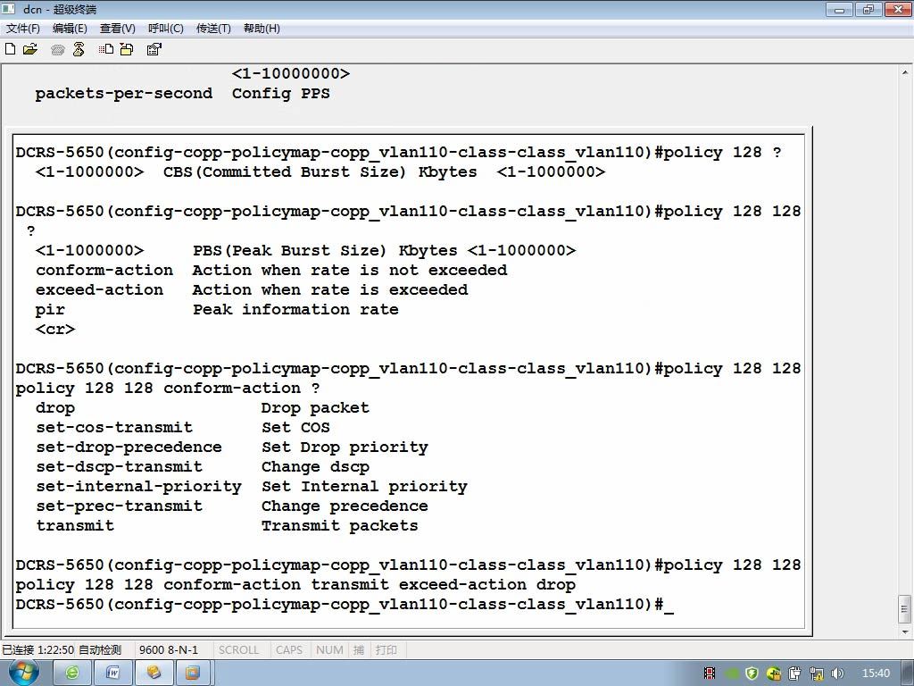Click the yellow HyperTerminal taskbar button
This screenshot has width=914, height=686.
[x=154, y=673]
